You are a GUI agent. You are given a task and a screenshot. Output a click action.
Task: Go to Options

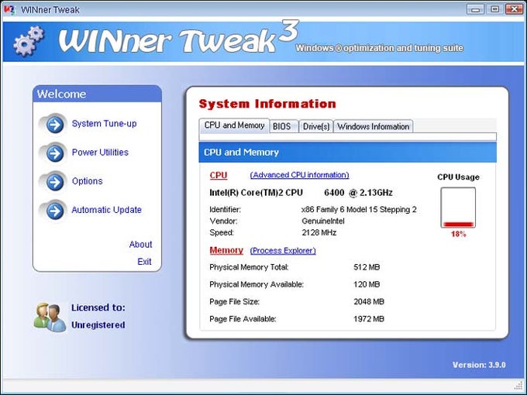point(87,181)
